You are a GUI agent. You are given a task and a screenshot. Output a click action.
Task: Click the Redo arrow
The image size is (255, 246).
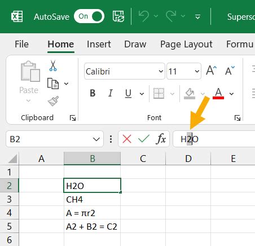tap(171, 16)
